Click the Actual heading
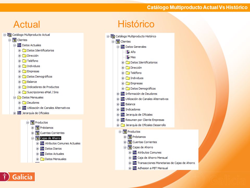 click(x=27, y=24)
